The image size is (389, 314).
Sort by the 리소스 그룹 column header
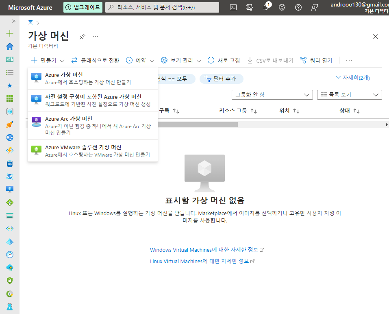point(238,111)
